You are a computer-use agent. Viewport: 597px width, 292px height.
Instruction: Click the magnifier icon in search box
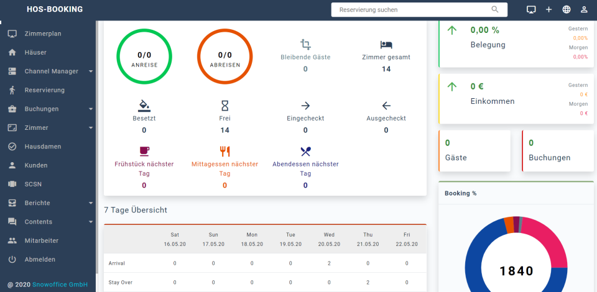tap(495, 9)
